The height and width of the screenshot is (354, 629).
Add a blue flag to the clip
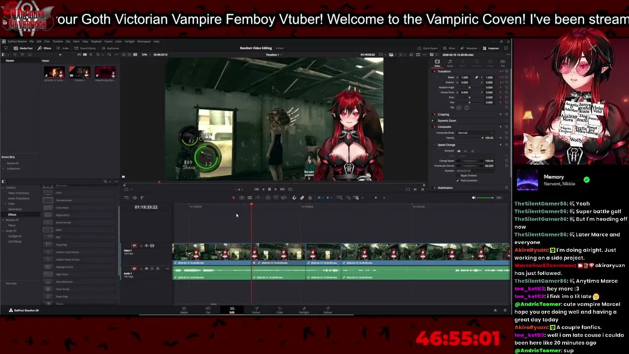(x=319, y=198)
